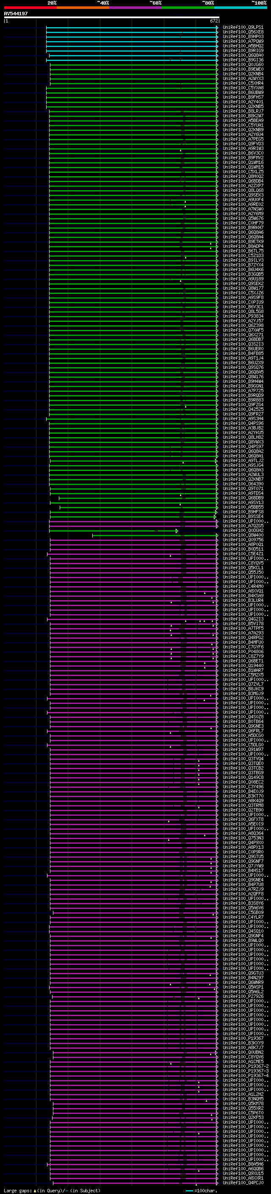This screenshot has width=271, height=1194.
Task: Select hit label UniRef100_A7QZG5
Action: click(x=243, y=526)
